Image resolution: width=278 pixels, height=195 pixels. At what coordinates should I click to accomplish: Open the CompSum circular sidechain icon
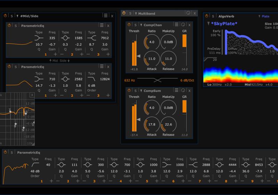point(183,90)
